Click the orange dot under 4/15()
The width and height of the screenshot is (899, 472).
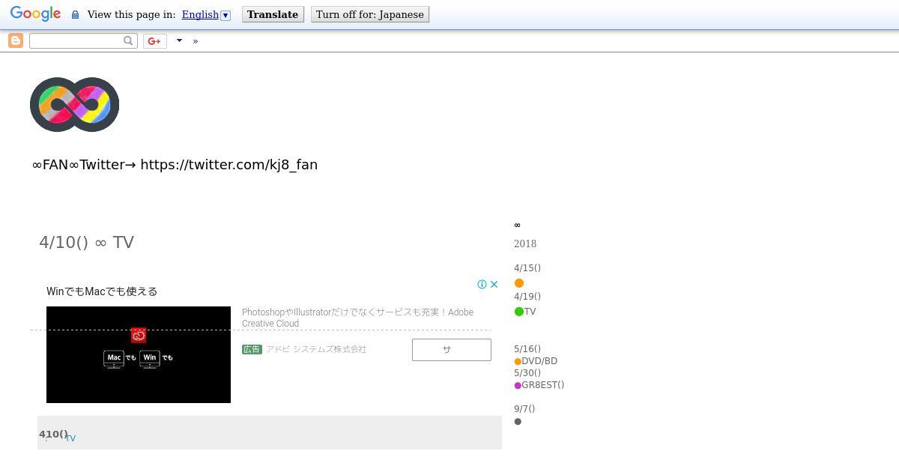[519, 283]
